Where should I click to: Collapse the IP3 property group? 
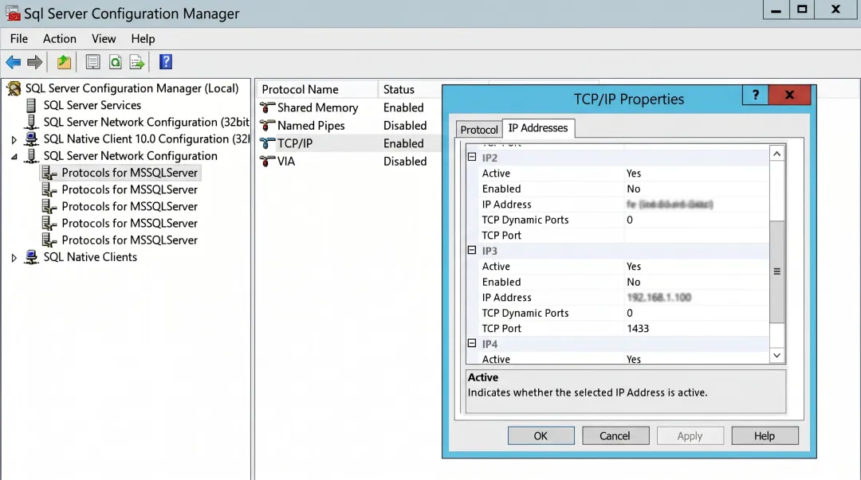pyautogui.click(x=472, y=250)
